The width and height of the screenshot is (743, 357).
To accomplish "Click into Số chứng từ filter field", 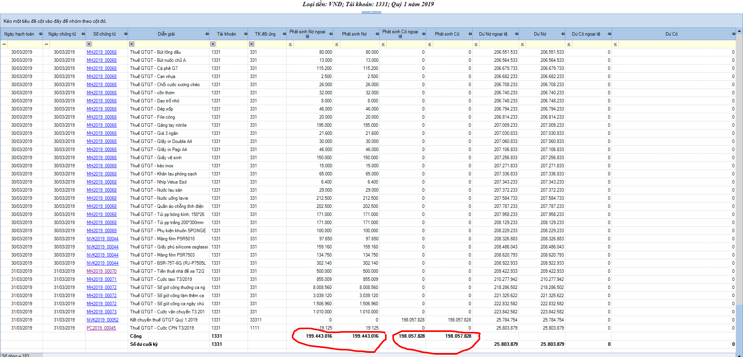I will coord(110,44).
